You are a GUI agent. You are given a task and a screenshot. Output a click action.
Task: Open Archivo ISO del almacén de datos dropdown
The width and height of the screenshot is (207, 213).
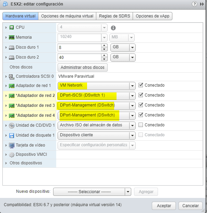pyautogui.click(x=97, y=126)
